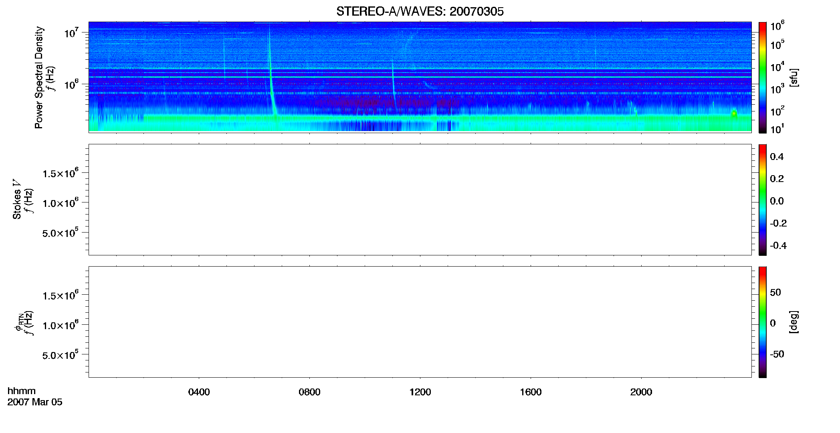Click the -50 degree colorbar tick
The image size is (840, 433).
click(x=777, y=354)
